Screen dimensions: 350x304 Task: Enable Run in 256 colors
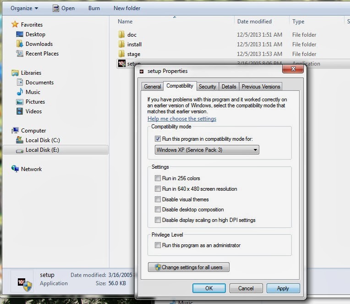158,178
